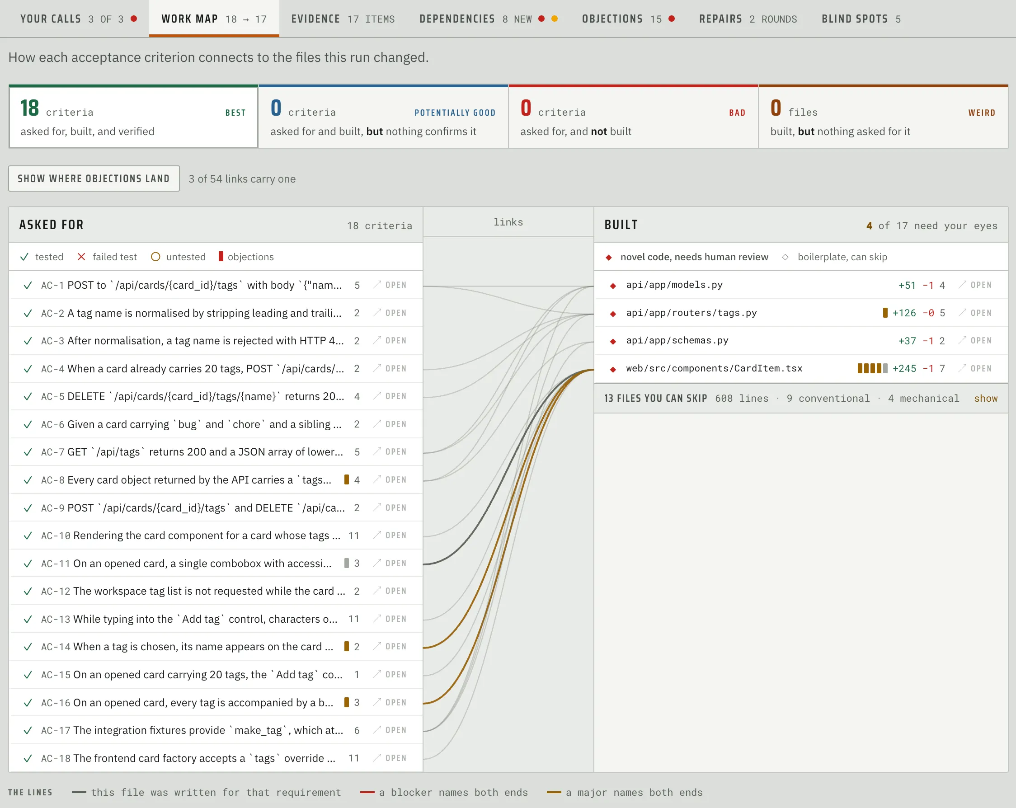
Task: Click boilerplate can skip legend
Action: point(835,257)
